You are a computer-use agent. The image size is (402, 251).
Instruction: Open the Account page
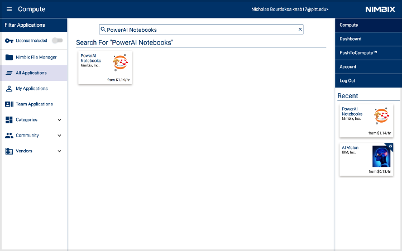368,67
